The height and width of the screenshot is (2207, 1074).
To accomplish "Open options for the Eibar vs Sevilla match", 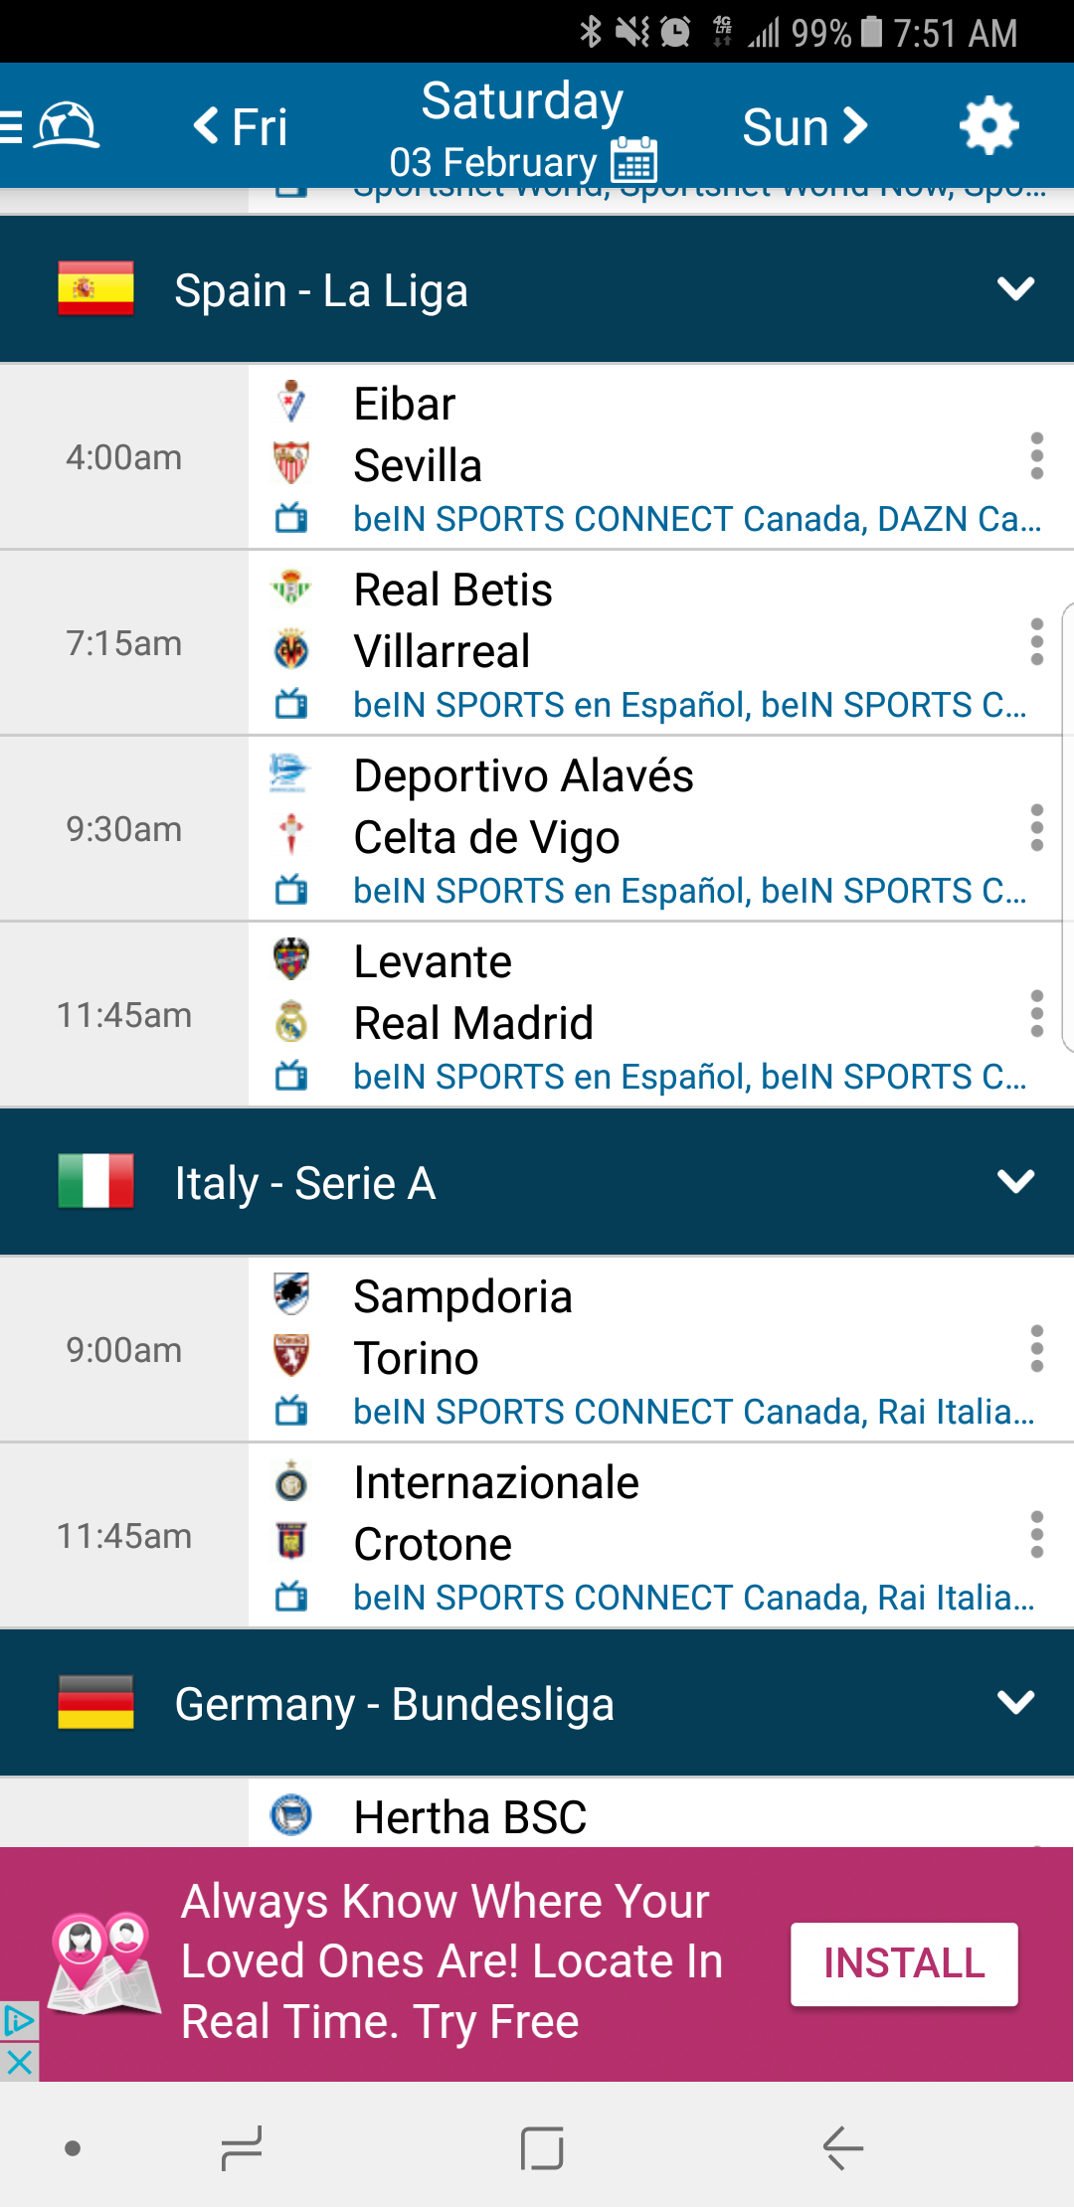I will (x=1036, y=456).
